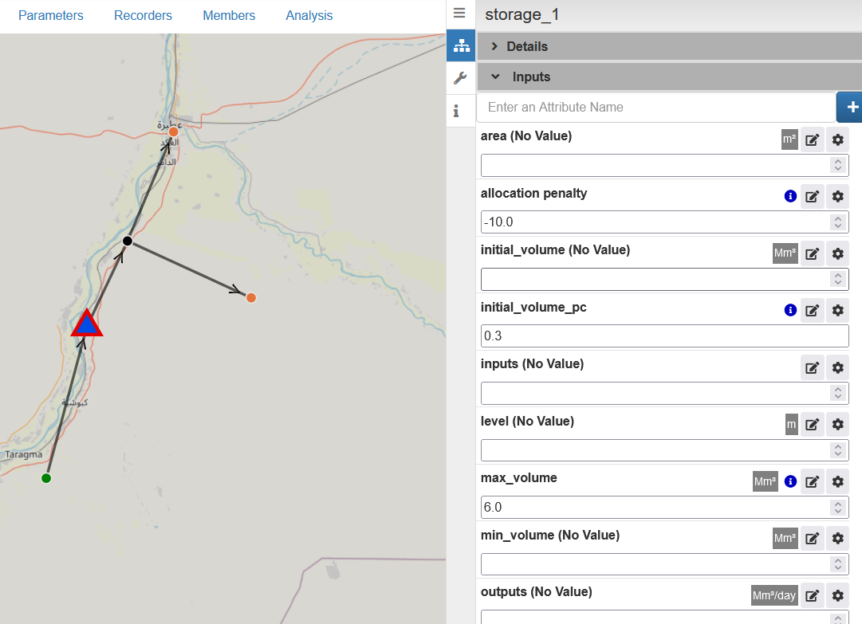Open the Members tab
The width and height of the screenshot is (862, 624).
tap(229, 16)
